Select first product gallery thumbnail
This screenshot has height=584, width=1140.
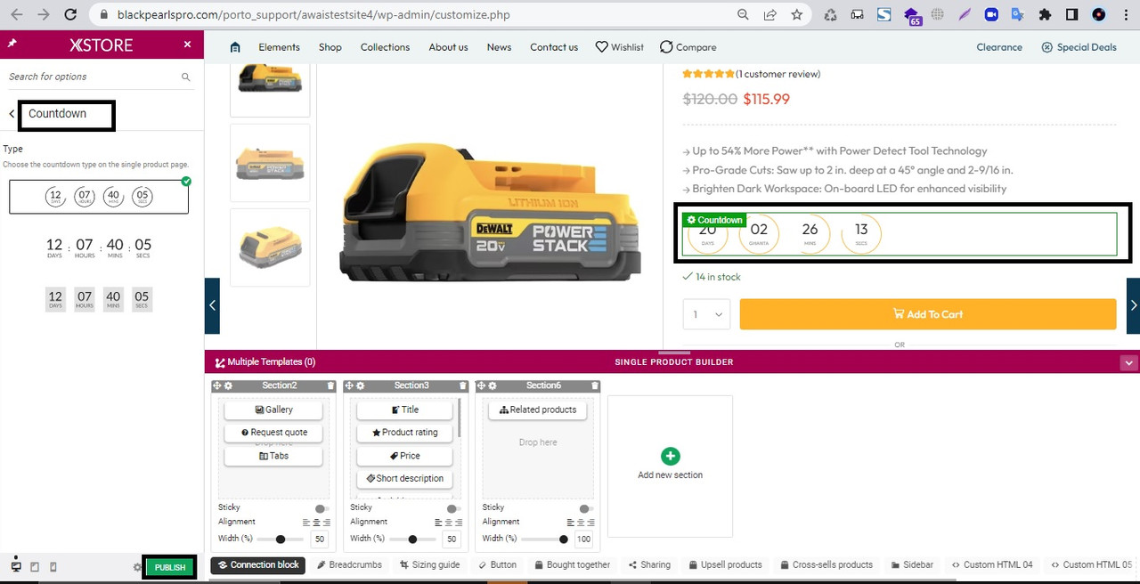(270, 89)
